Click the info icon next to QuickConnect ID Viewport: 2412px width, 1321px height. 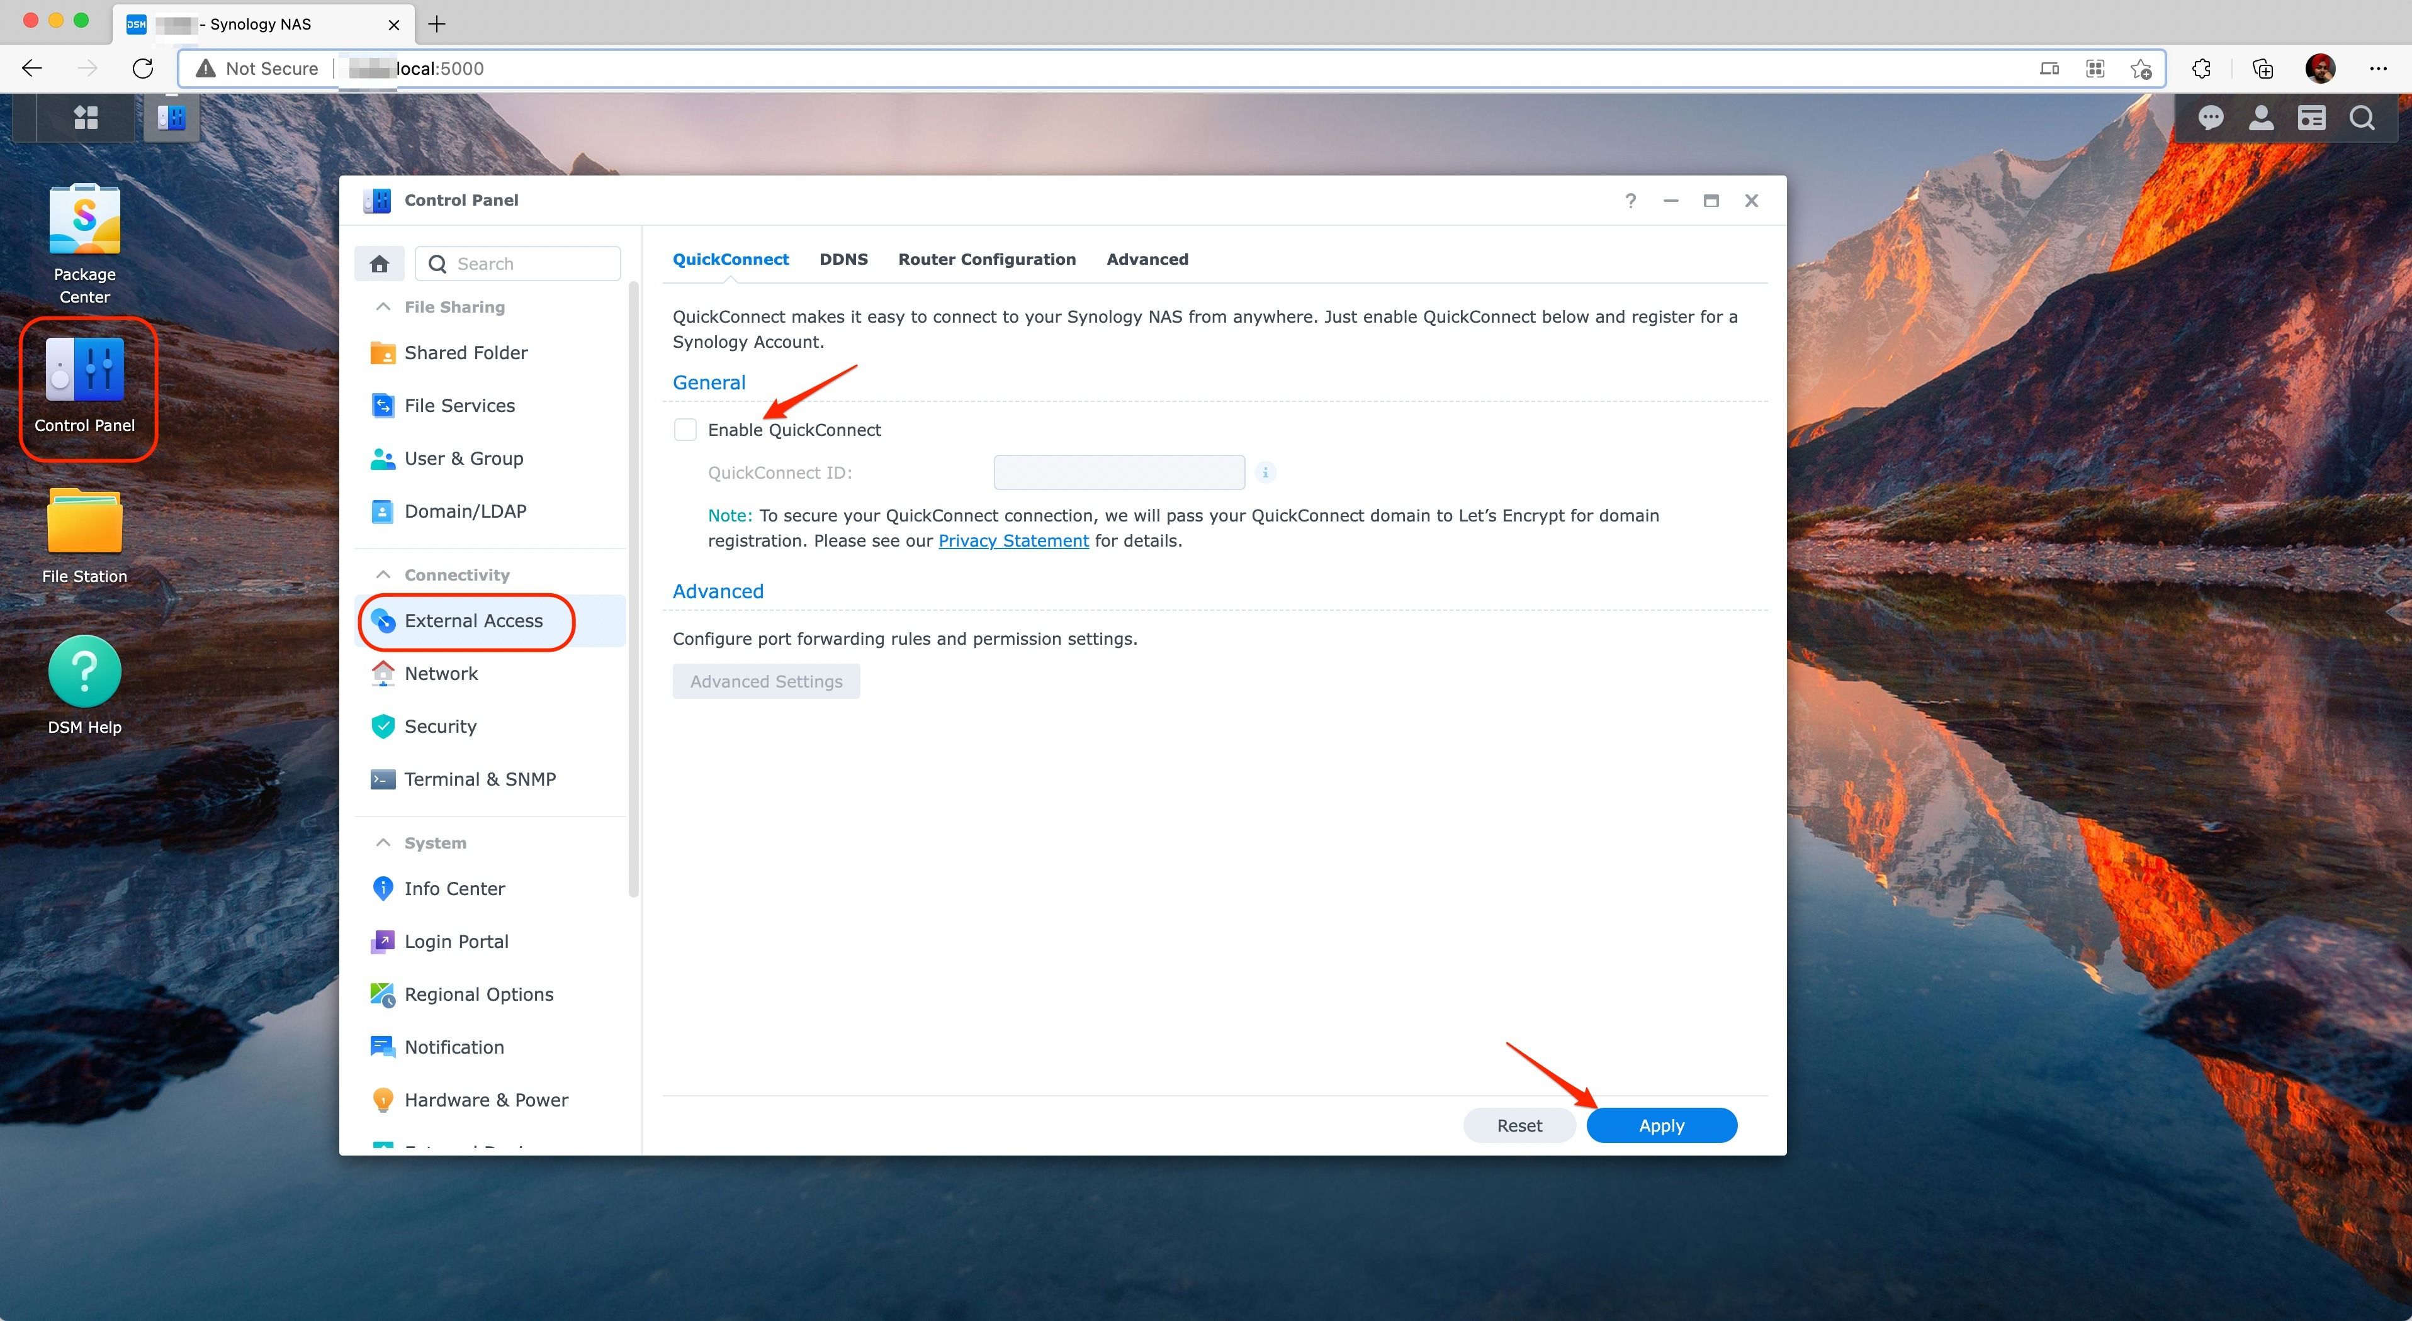[1268, 472]
